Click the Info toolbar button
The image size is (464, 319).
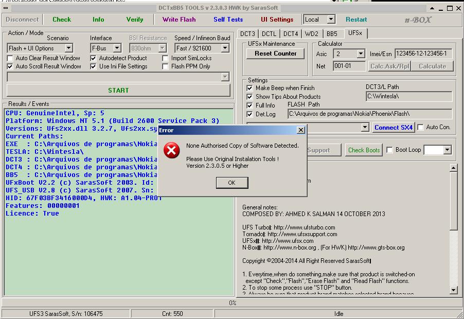(x=98, y=20)
